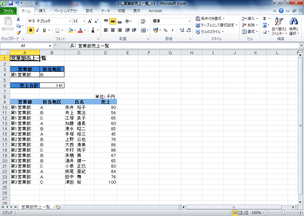The width and height of the screenshot is (304, 216).
Task: Click the Font Color red A icon
Action: [x=80, y=30]
